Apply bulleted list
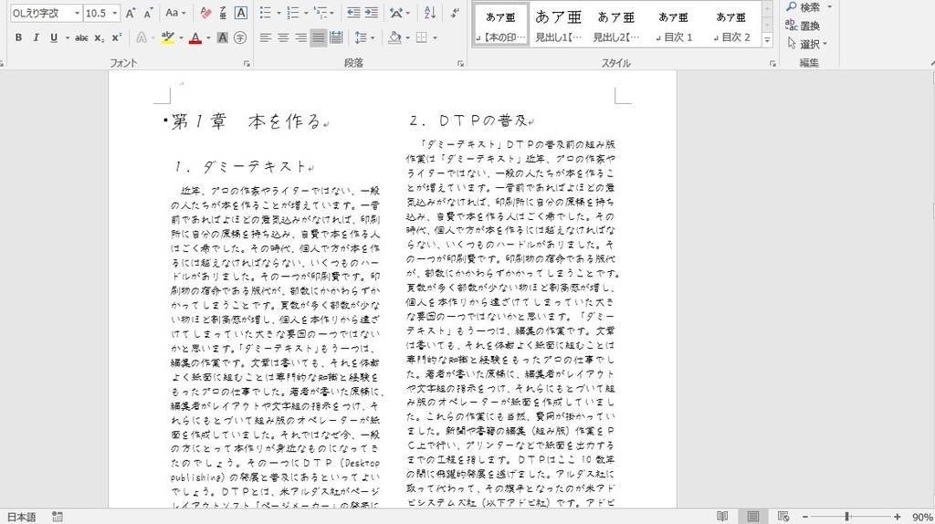Screen dimensions: 935x524 (x=266, y=13)
